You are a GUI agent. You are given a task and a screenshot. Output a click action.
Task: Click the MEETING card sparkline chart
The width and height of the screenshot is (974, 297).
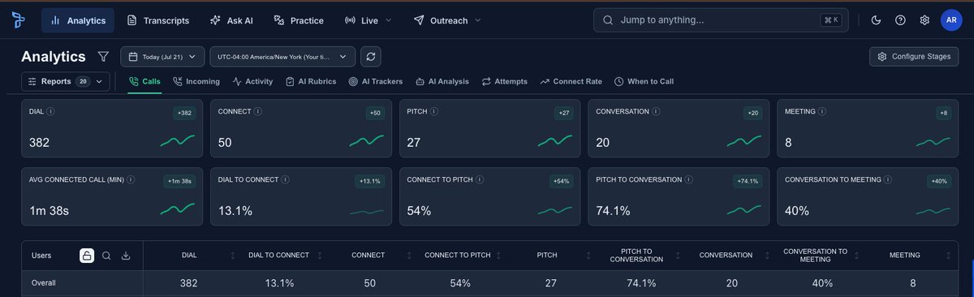933,141
